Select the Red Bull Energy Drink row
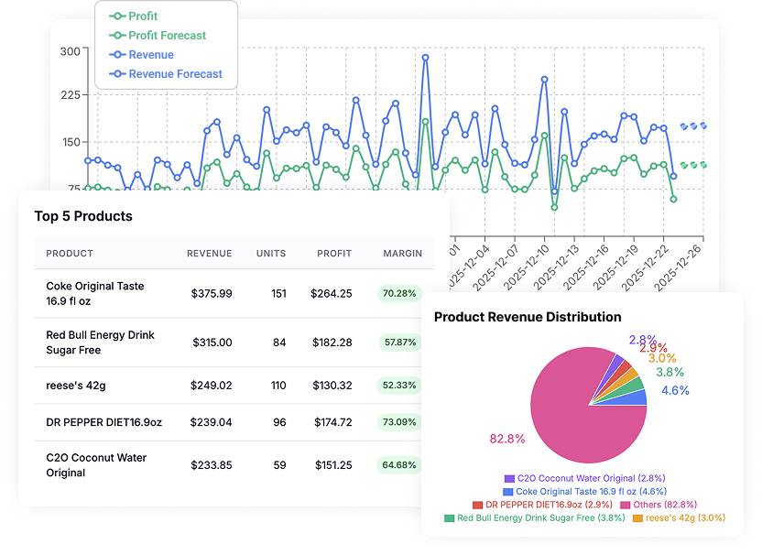Screen dimensions: 762x555 101,343
